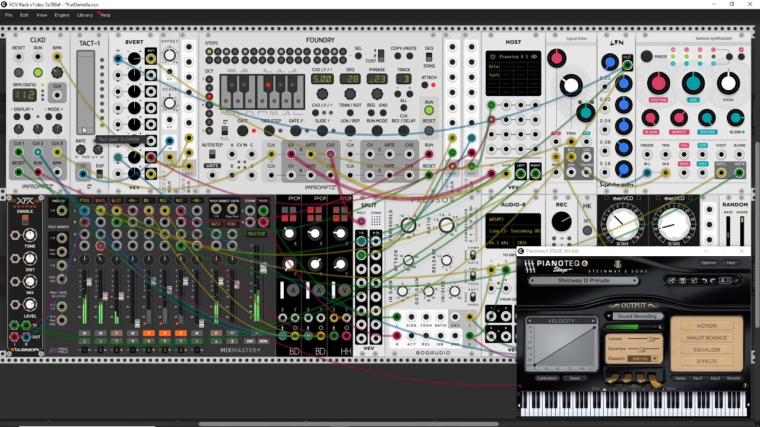This screenshot has height=427, width=760.
Task: Select previous preset with left arrow
Action: pos(532,281)
